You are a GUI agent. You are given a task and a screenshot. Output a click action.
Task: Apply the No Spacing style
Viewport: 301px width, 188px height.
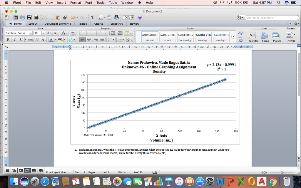coord(185,36)
